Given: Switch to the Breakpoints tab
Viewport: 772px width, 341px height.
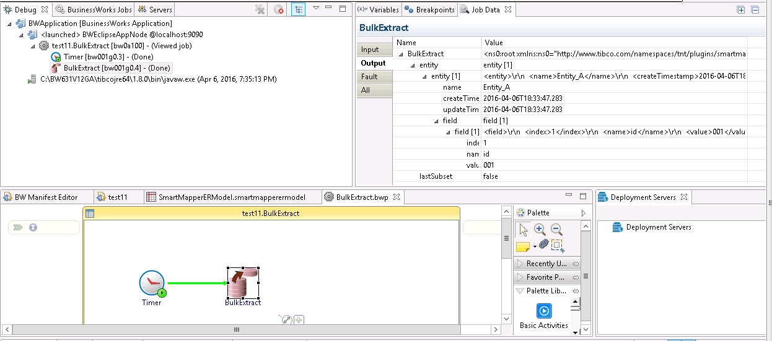Looking at the screenshot, I should [x=429, y=10].
